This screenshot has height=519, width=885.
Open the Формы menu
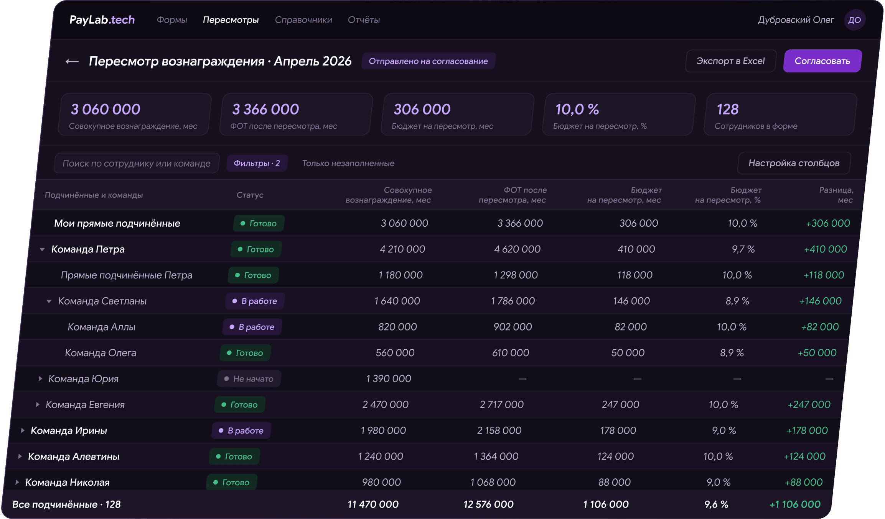(x=172, y=20)
